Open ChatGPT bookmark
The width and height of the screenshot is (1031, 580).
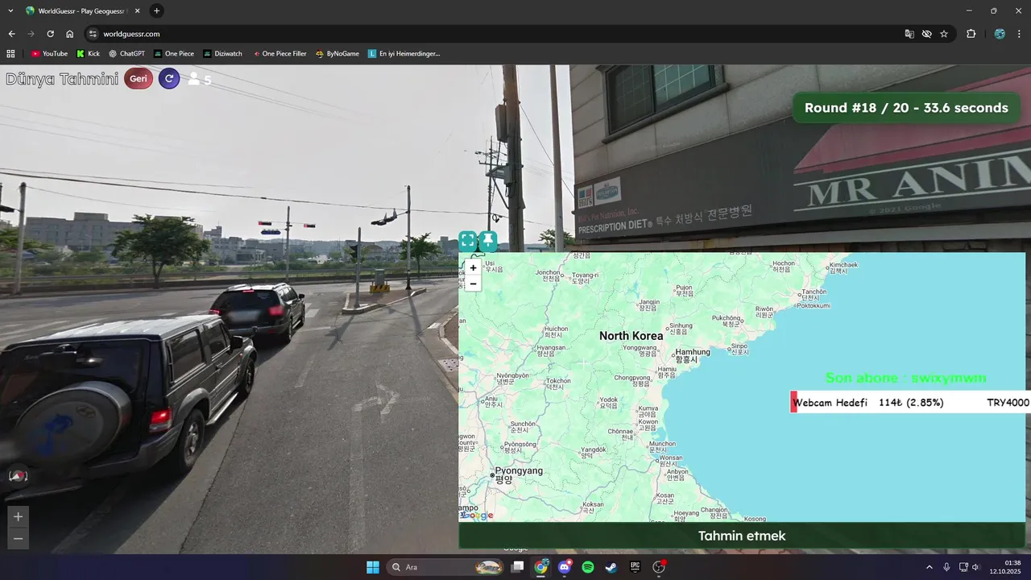(x=126, y=54)
